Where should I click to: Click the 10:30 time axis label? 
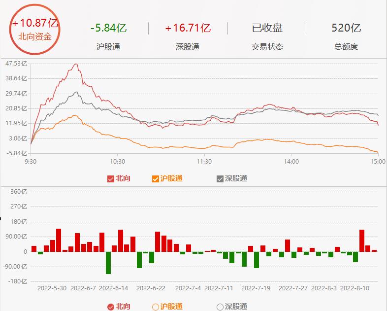pos(117,161)
